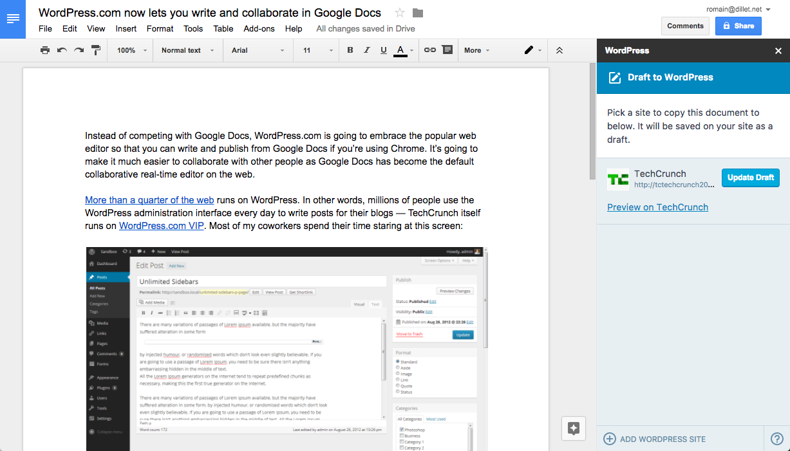Open the text color picker
Screen dimensions: 790x451
pyautogui.click(x=400, y=50)
